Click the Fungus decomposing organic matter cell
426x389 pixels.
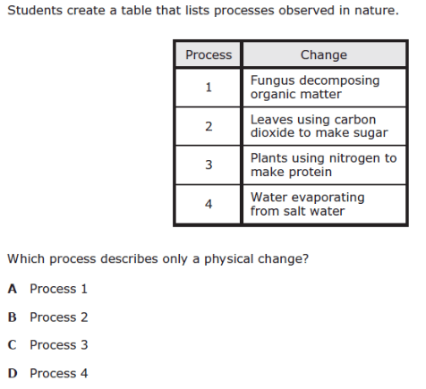[324, 88]
